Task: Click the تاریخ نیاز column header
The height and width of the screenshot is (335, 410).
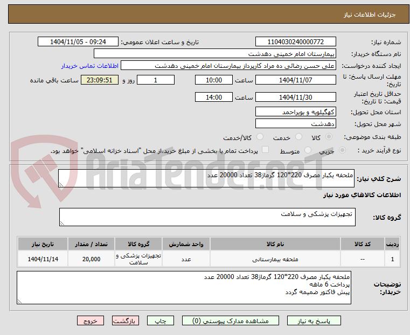Action: [x=43, y=244]
